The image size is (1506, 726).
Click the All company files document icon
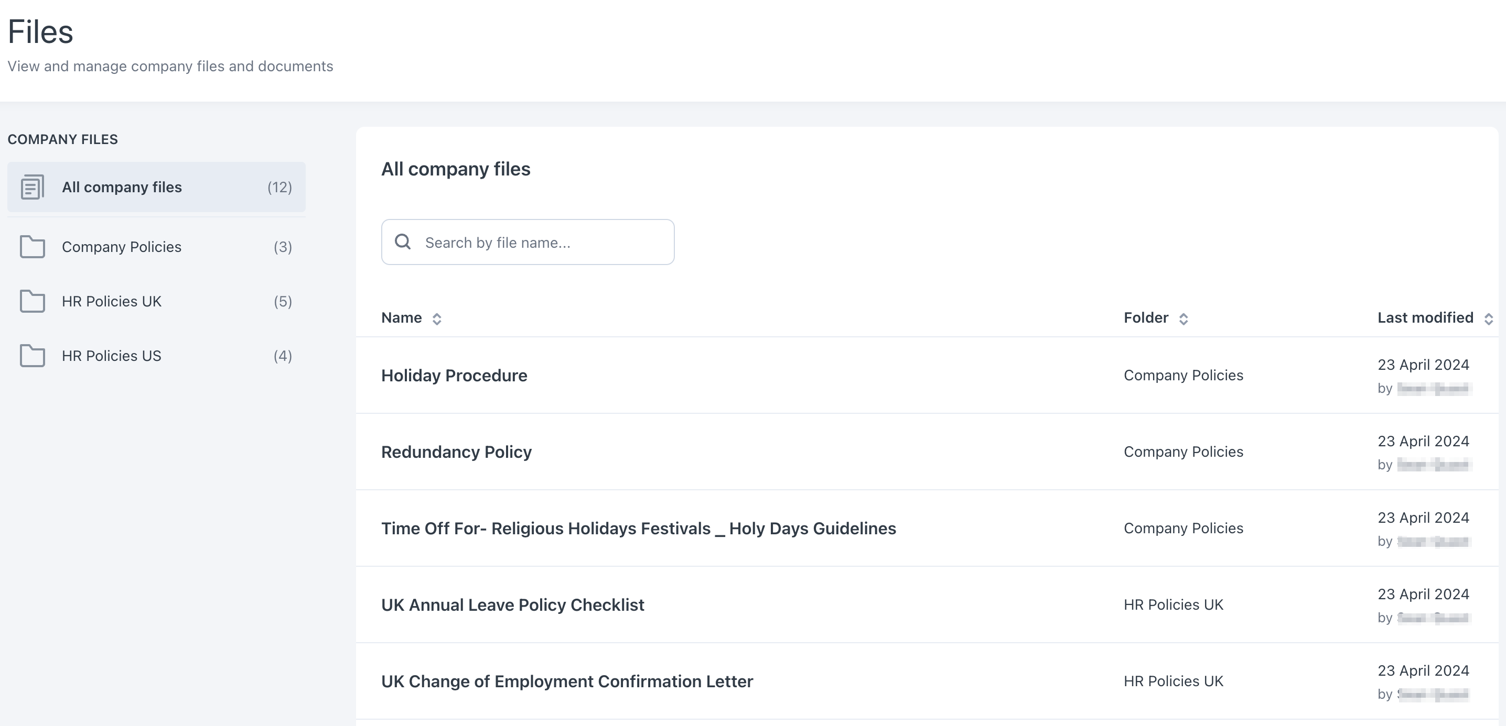pos(31,187)
